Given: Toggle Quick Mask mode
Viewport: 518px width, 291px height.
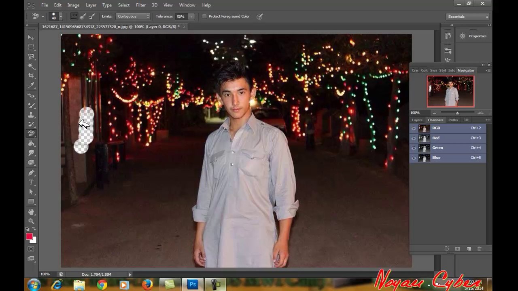Looking at the screenshot, I should coord(31,249).
